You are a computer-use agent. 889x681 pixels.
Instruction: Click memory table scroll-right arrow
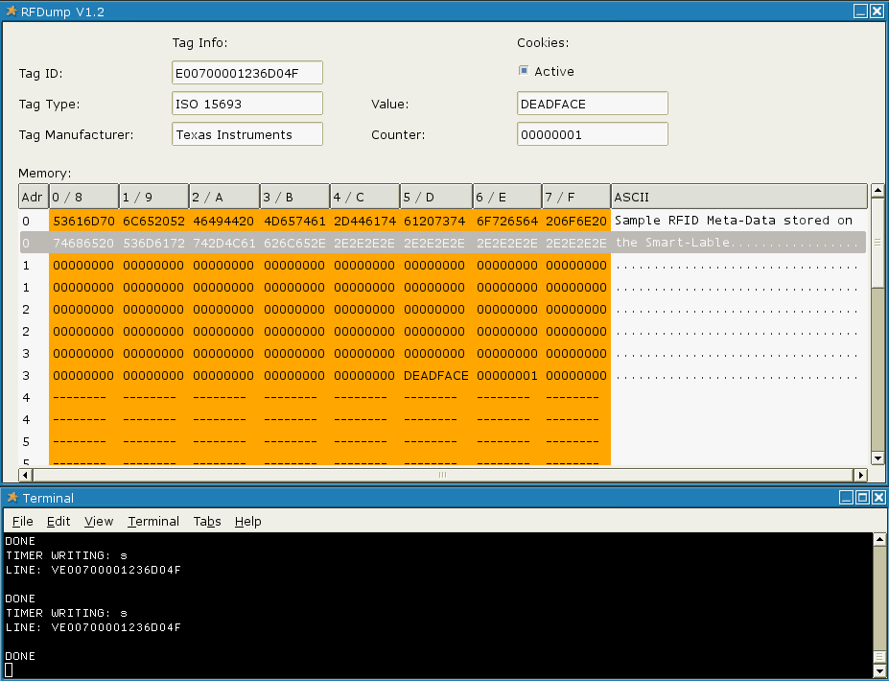pyautogui.click(x=861, y=475)
